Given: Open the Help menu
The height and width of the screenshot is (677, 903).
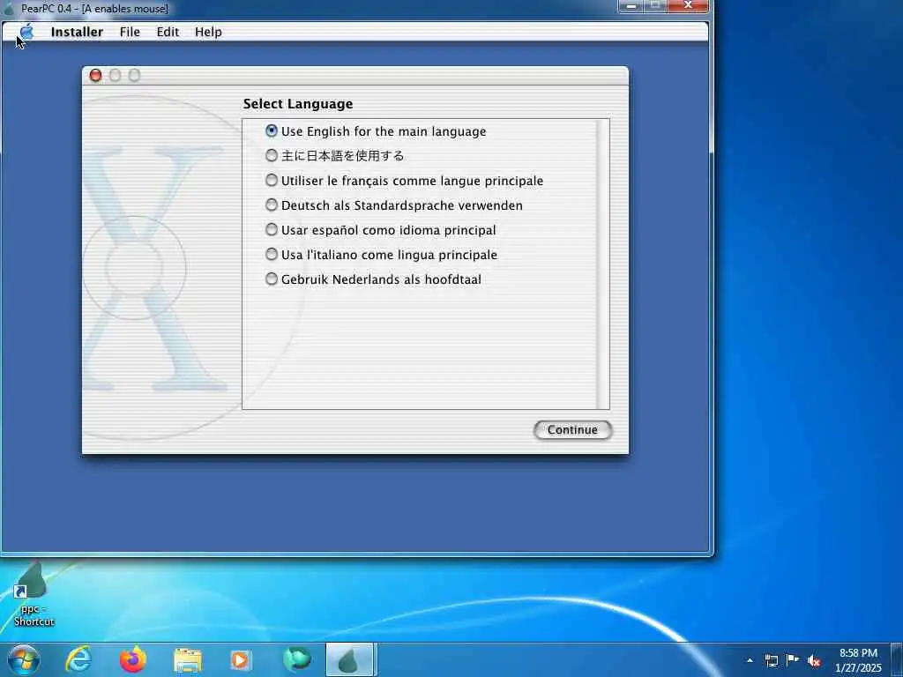Looking at the screenshot, I should 208,33.
